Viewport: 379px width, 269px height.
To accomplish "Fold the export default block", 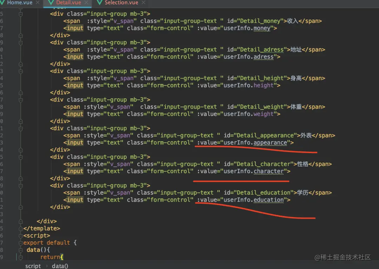I will [x=21, y=243].
